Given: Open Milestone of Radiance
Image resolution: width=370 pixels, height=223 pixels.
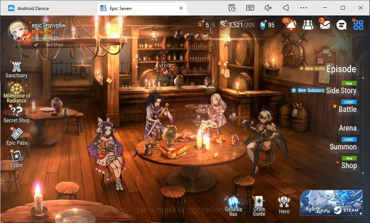Looking at the screenshot, I should pyautogui.click(x=17, y=93).
